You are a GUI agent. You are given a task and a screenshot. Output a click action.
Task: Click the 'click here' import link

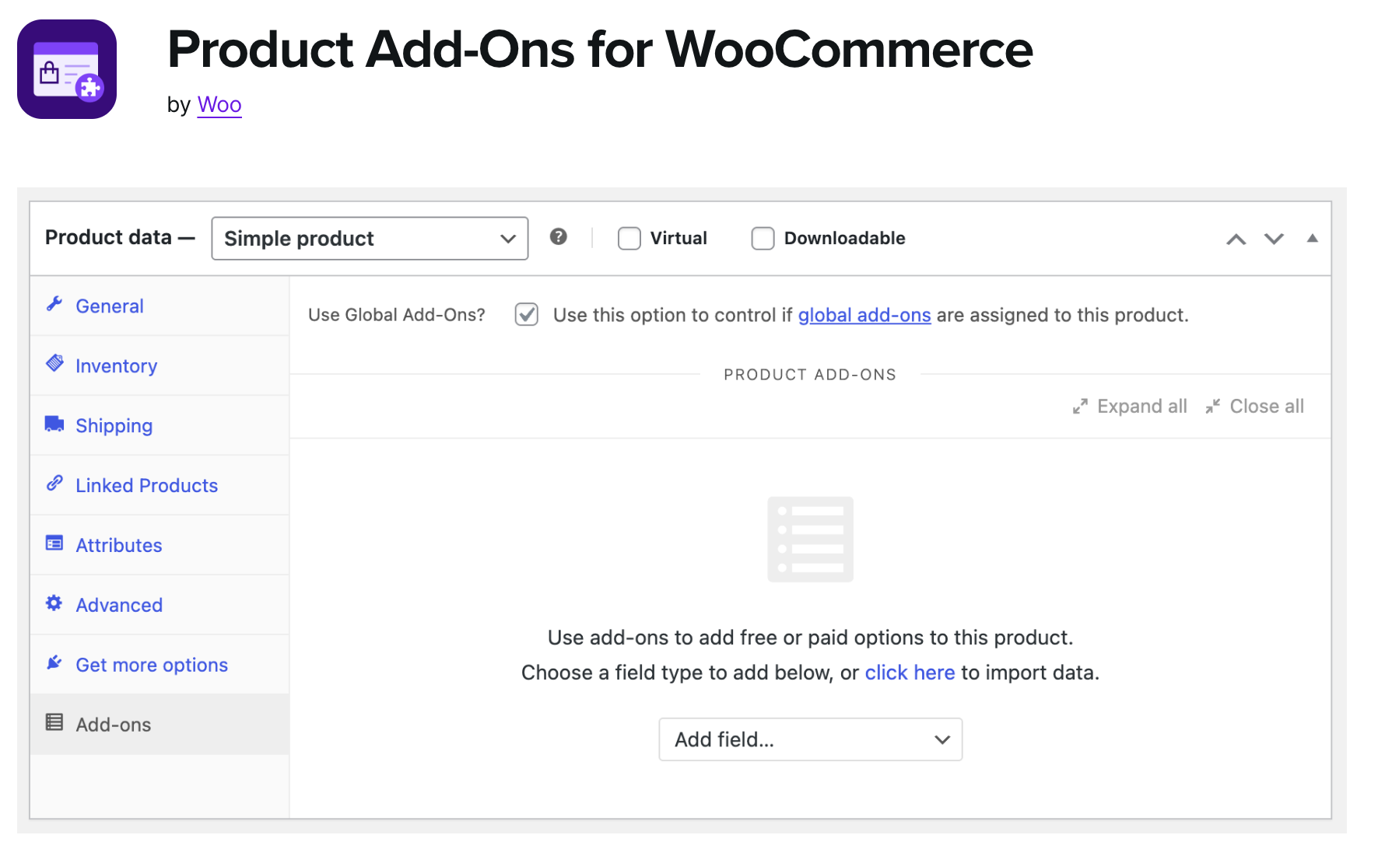(910, 673)
